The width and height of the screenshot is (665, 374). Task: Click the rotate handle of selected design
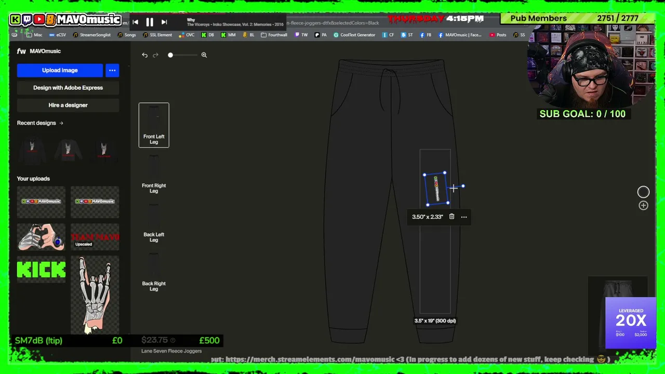click(463, 186)
